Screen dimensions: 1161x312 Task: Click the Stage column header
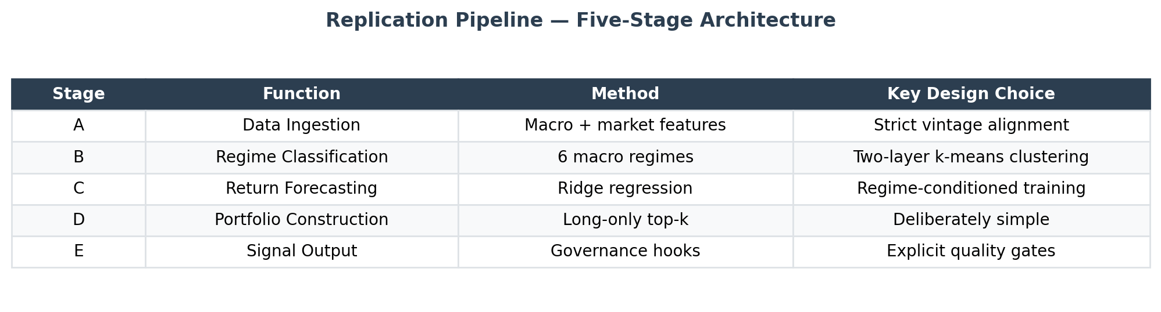[x=78, y=94]
